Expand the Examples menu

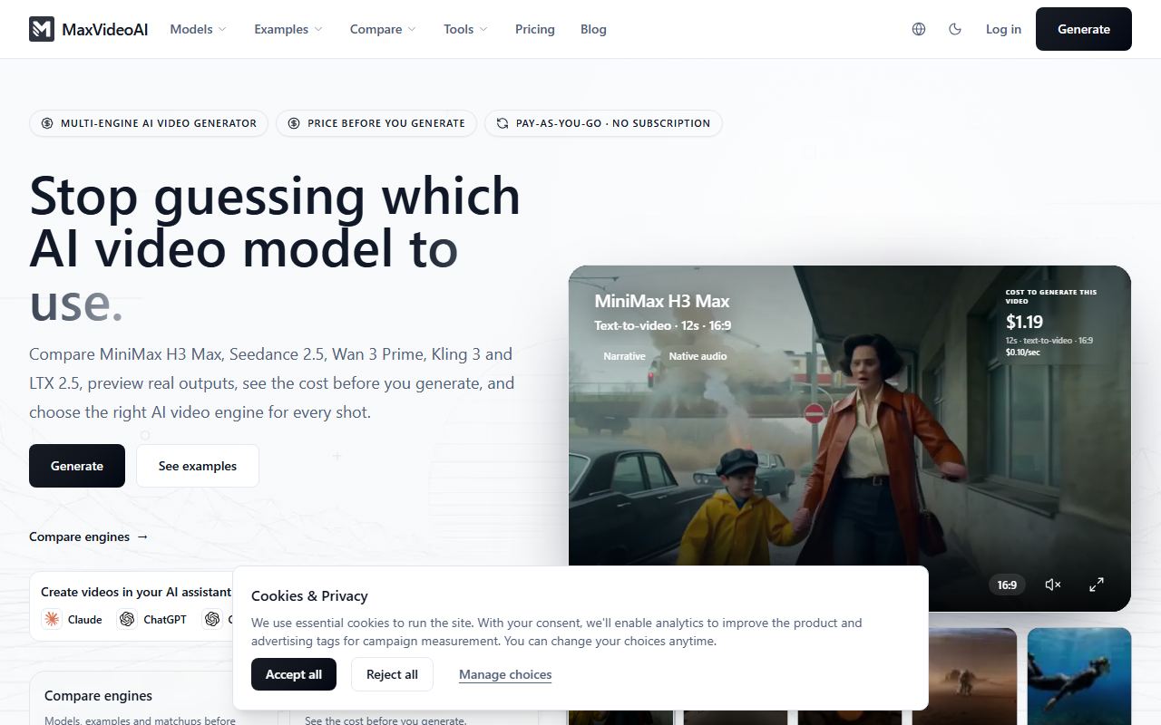pyautogui.click(x=288, y=29)
